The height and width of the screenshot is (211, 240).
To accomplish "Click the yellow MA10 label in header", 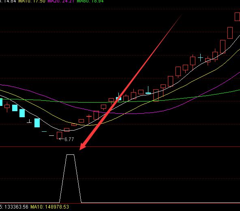I will click(32, 1).
